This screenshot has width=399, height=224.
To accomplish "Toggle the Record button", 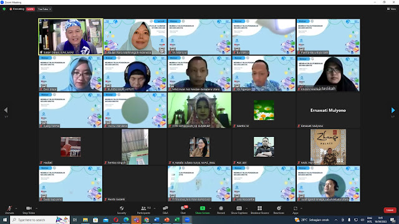I will point(221,210).
